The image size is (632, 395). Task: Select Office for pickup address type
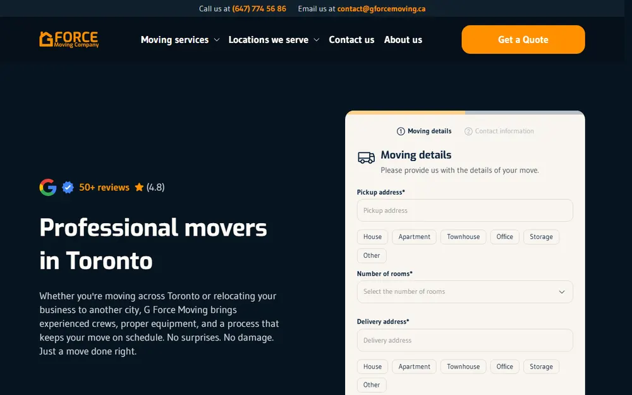504,237
